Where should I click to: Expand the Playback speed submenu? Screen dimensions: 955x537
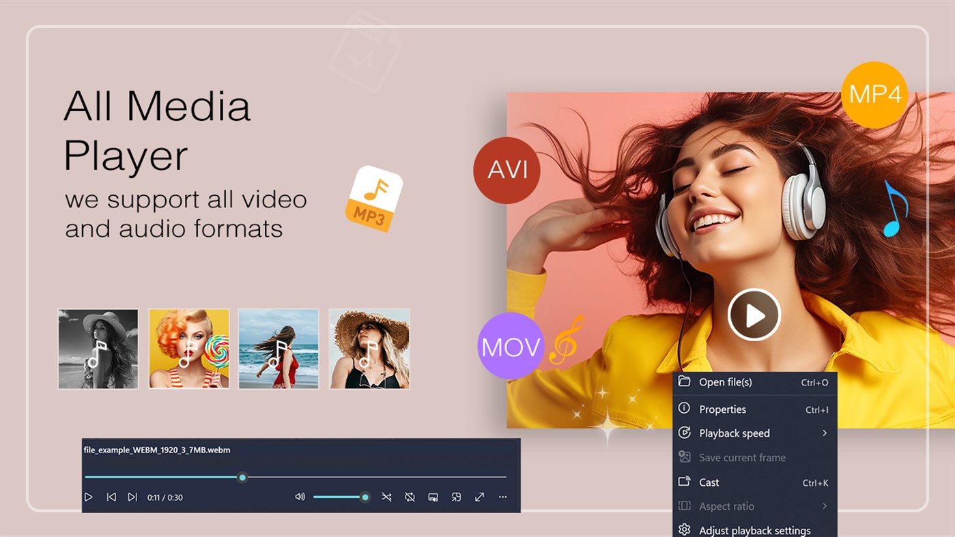click(x=735, y=433)
